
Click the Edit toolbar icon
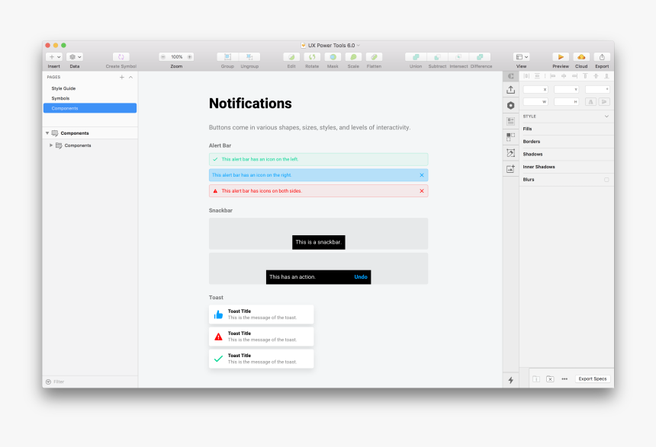pos(291,57)
